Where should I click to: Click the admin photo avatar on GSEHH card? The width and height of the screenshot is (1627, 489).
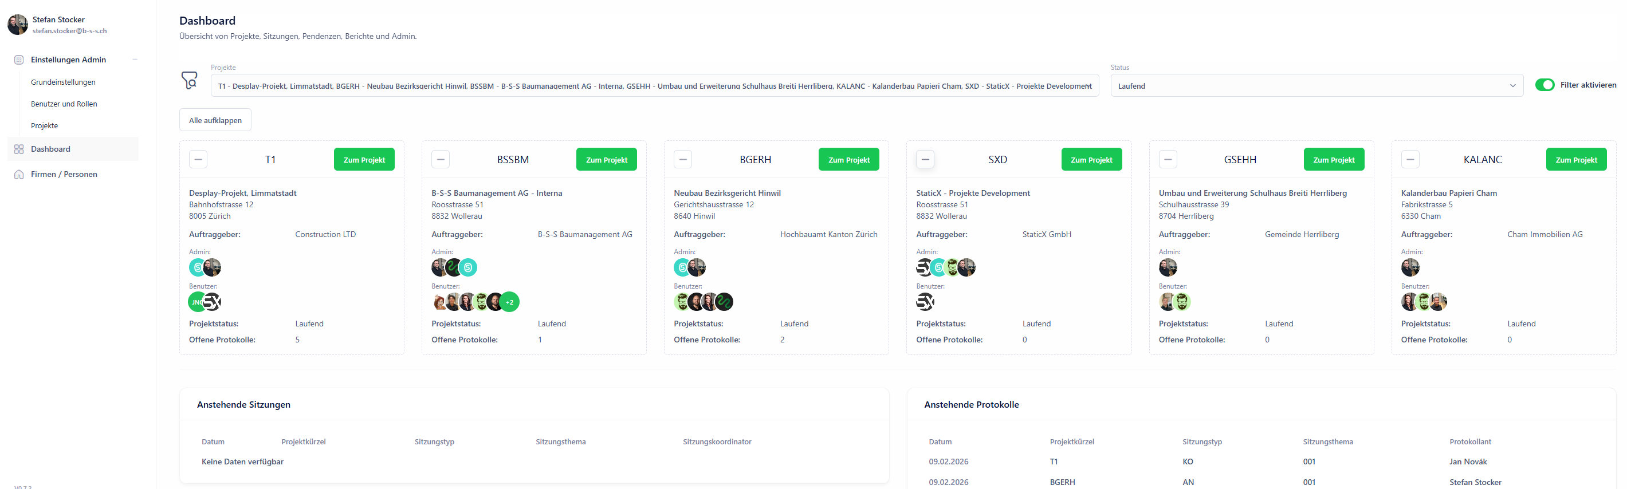pos(1168,267)
